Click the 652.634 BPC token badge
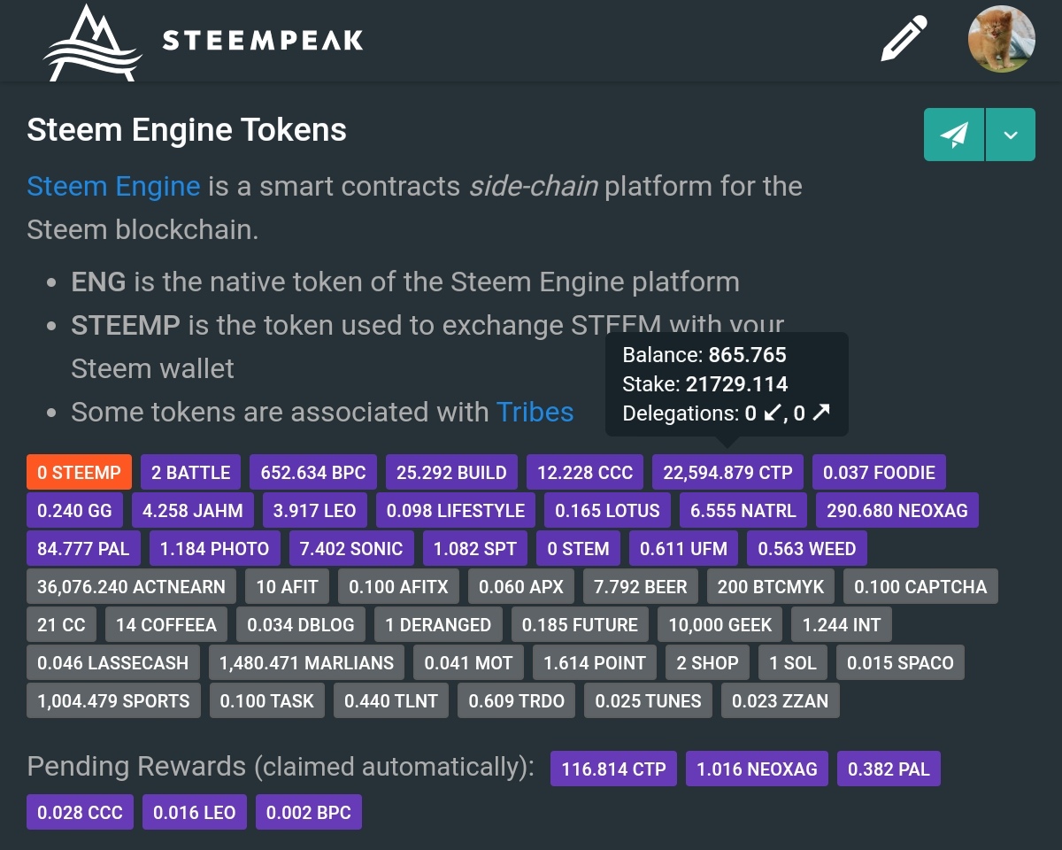This screenshot has width=1062, height=850. pos(313,472)
